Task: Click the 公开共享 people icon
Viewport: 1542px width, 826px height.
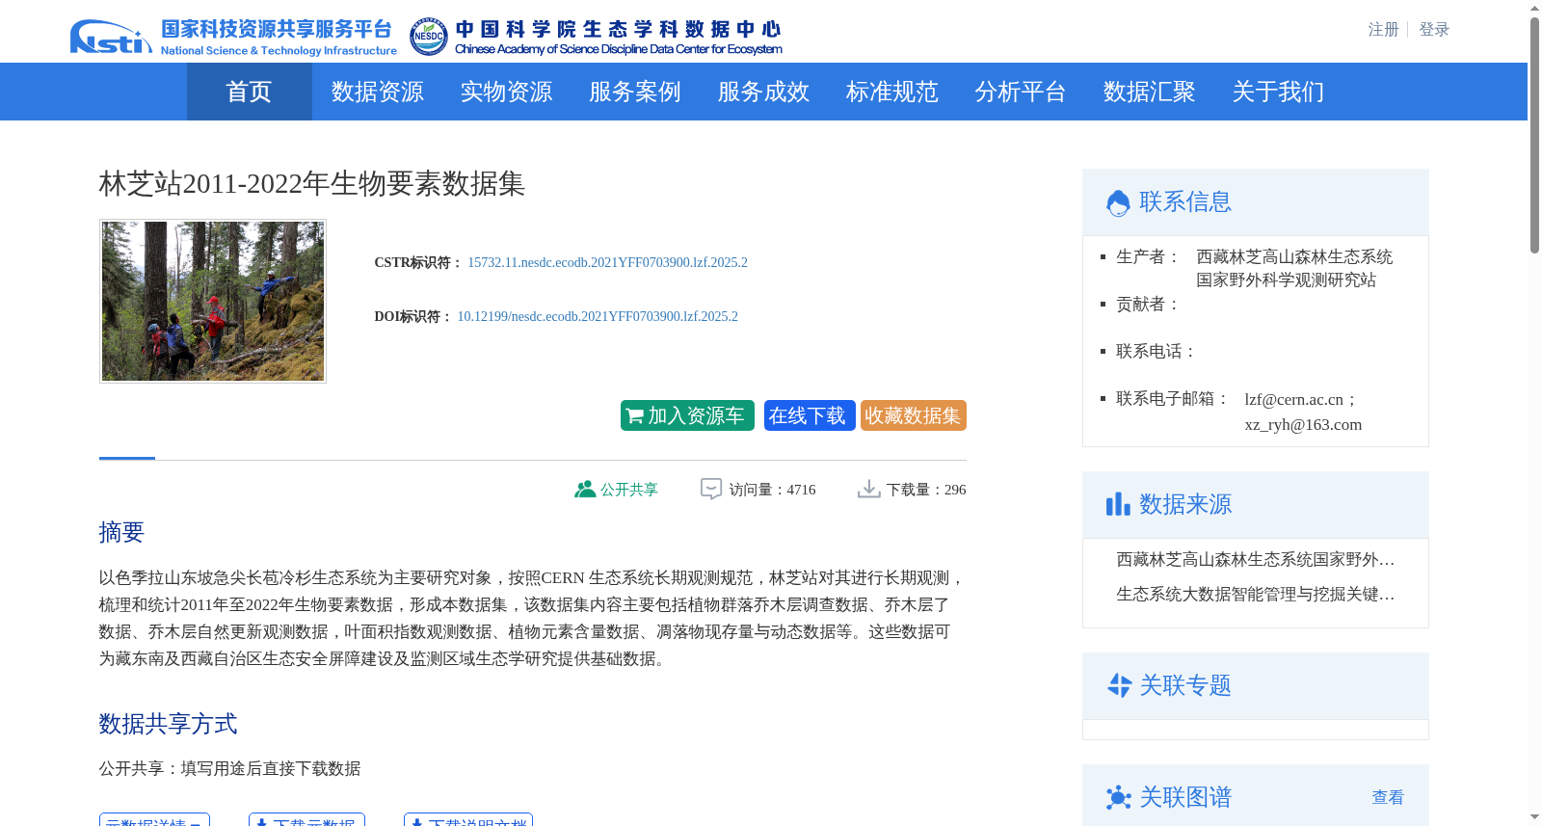Action: tap(584, 489)
